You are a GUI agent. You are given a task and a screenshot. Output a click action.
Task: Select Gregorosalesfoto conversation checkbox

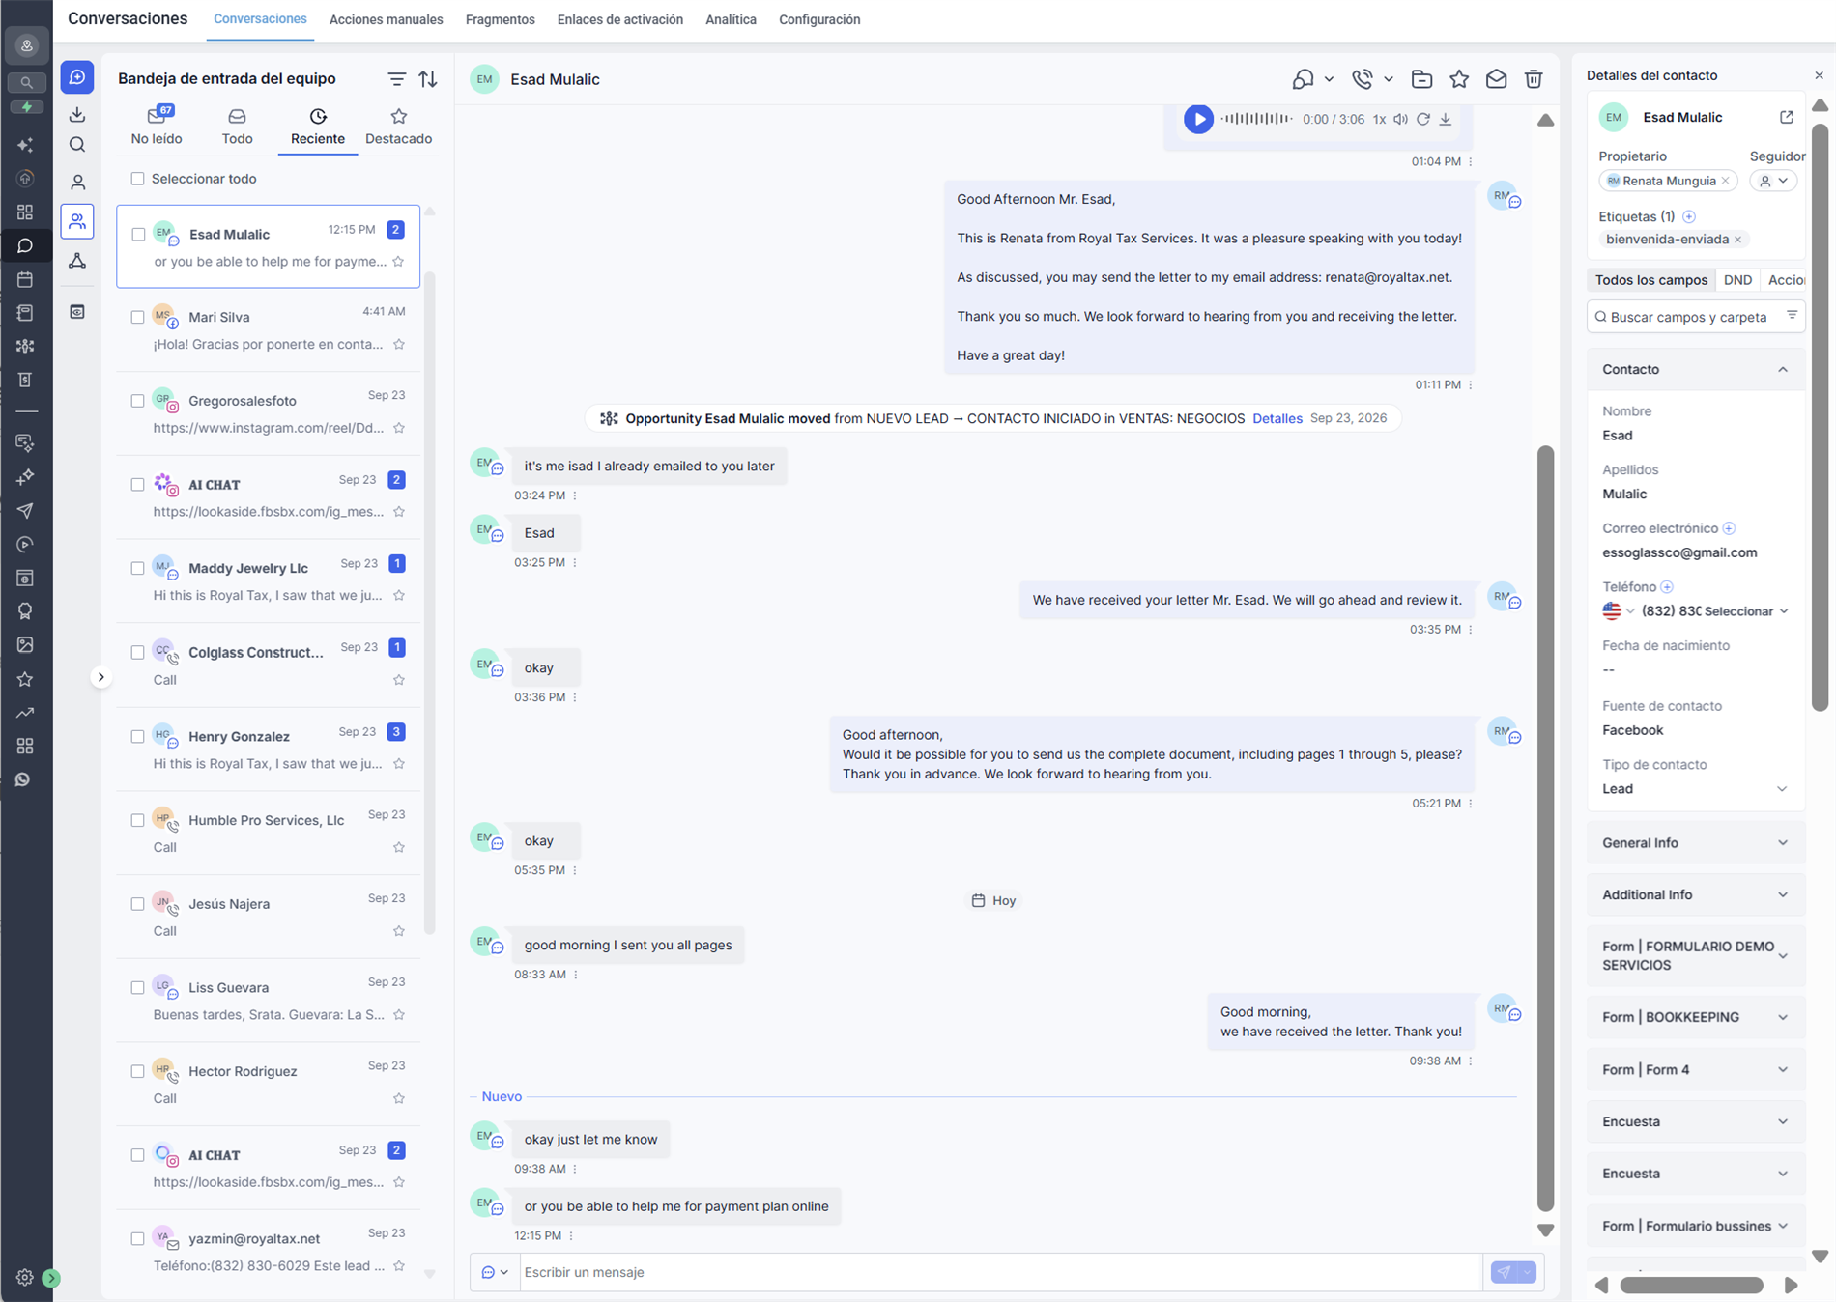pyautogui.click(x=138, y=401)
